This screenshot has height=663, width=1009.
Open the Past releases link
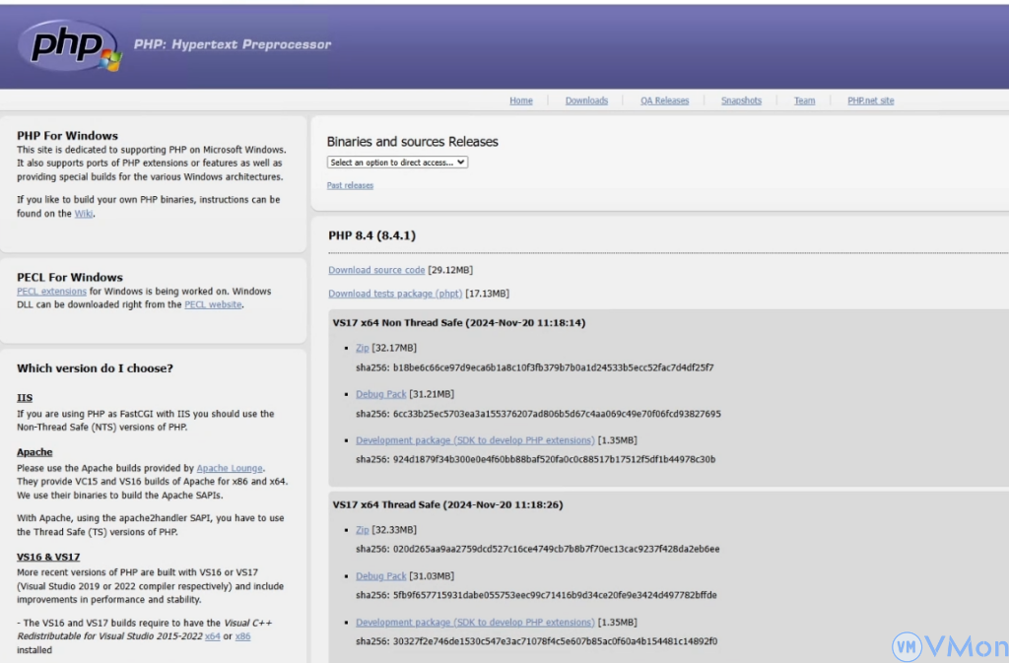(350, 185)
